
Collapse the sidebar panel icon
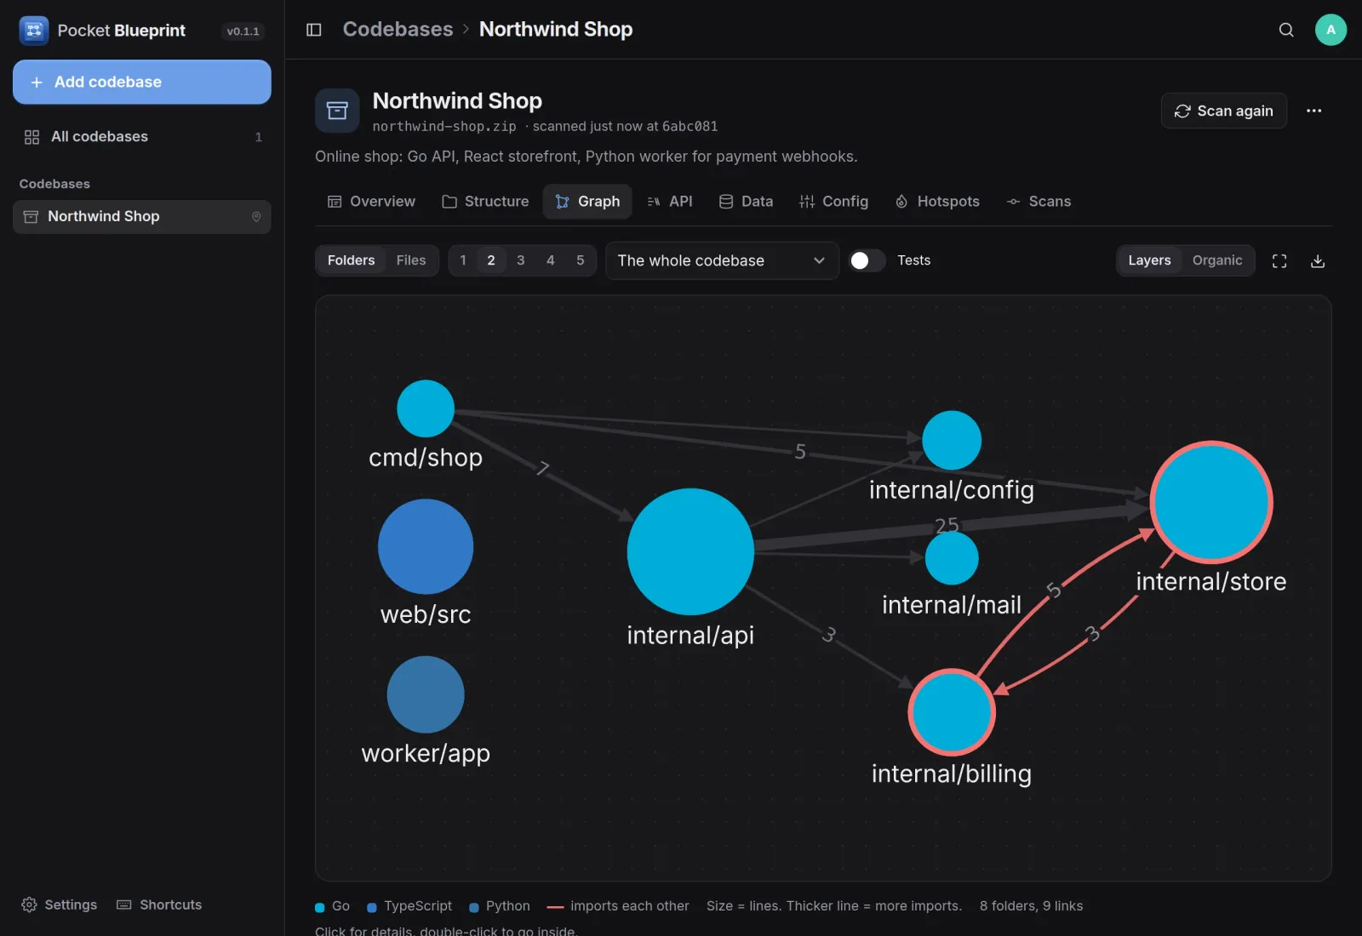point(313,30)
